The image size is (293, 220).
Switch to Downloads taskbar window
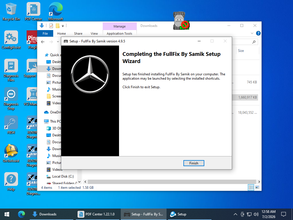coord(52,214)
